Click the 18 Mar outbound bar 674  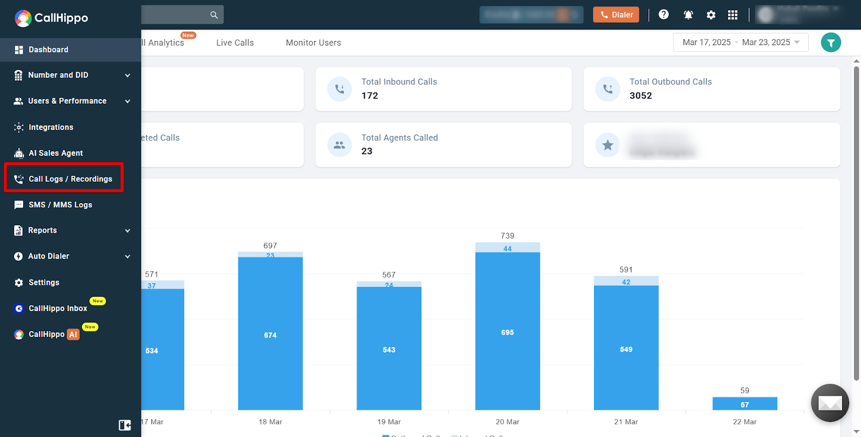click(270, 334)
